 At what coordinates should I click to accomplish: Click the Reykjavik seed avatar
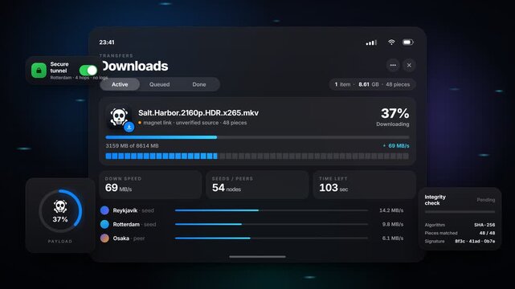pyautogui.click(x=104, y=210)
